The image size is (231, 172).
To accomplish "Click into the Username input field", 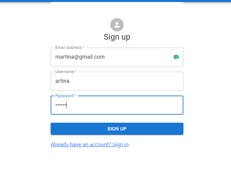I will (x=117, y=81).
